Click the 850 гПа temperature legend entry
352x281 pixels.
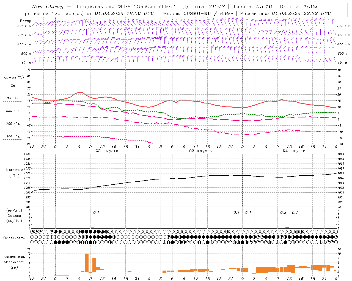[13, 111]
